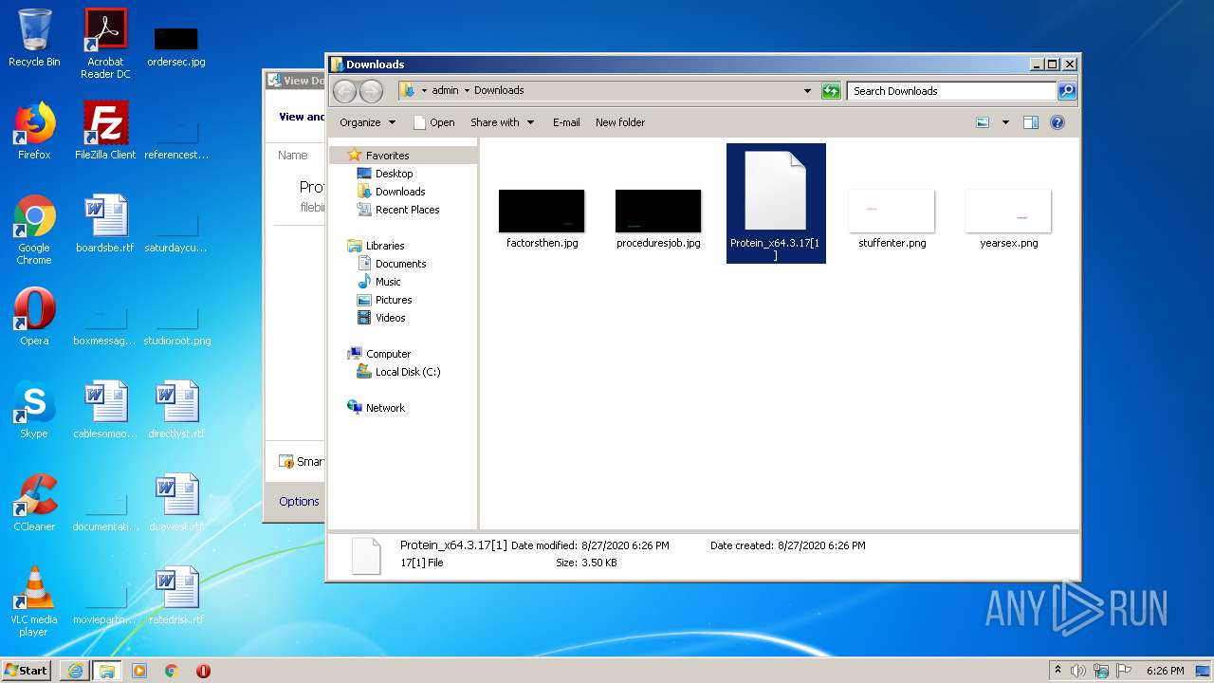
Task: Click E-mail in the toolbar
Action: (x=566, y=122)
